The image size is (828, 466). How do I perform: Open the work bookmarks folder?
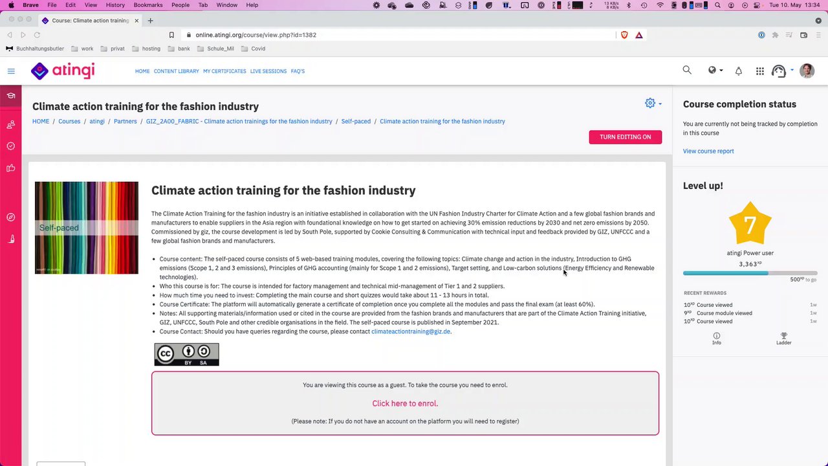coord(83,49)
